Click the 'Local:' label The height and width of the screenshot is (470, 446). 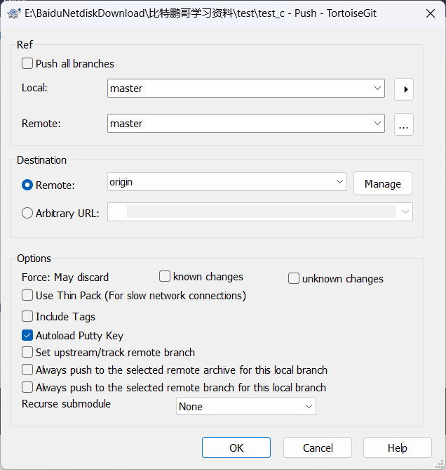pyautogui.click(x=34, y=88)
